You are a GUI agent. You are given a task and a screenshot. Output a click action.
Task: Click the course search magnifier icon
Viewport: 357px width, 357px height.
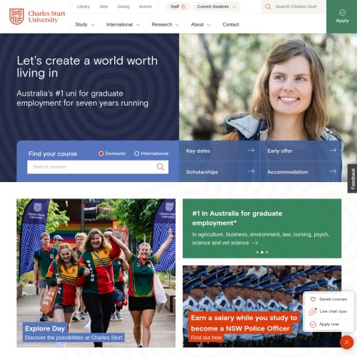click(161, 167)
